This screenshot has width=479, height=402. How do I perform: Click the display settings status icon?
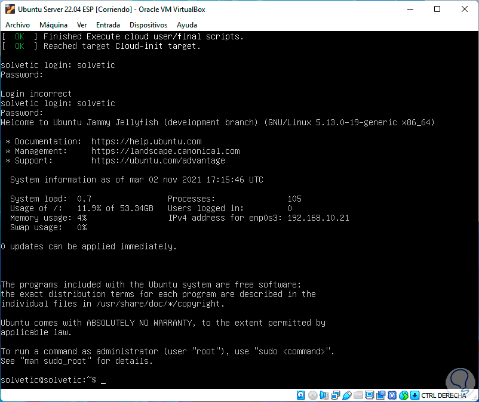(369, 395)
